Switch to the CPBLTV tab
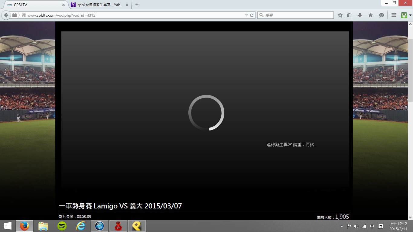Viewport: 413px width, 232px height. [36, 5]
